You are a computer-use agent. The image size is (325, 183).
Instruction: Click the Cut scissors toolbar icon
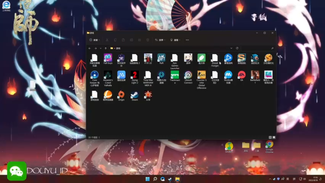tap(107, 40)
